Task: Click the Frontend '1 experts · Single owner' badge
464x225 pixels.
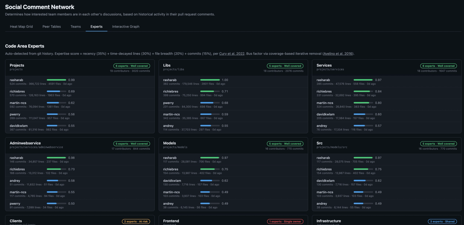Action: tap(285, 222)
